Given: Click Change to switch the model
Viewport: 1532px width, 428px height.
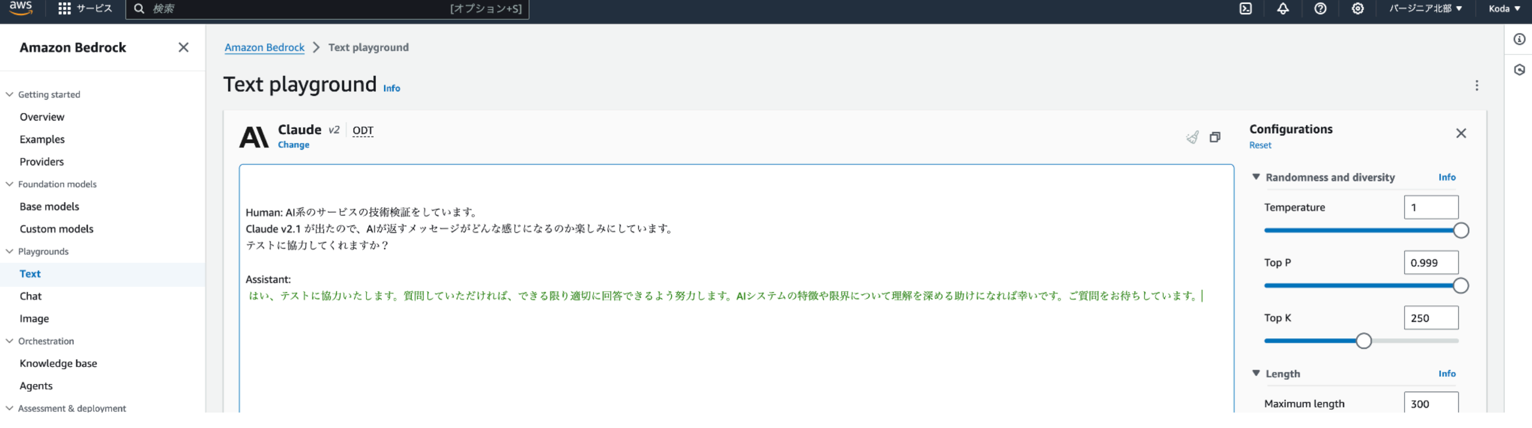Looking at the screenshot, I should pyautogui.click(x=293, y=145).
